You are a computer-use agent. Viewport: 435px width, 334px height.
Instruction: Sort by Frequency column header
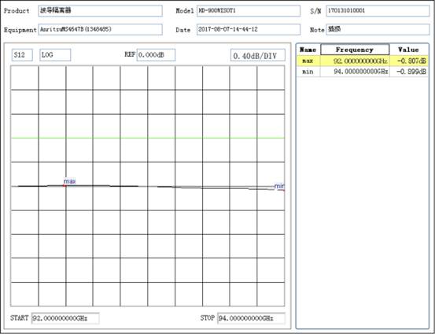[x=355, y=50]
